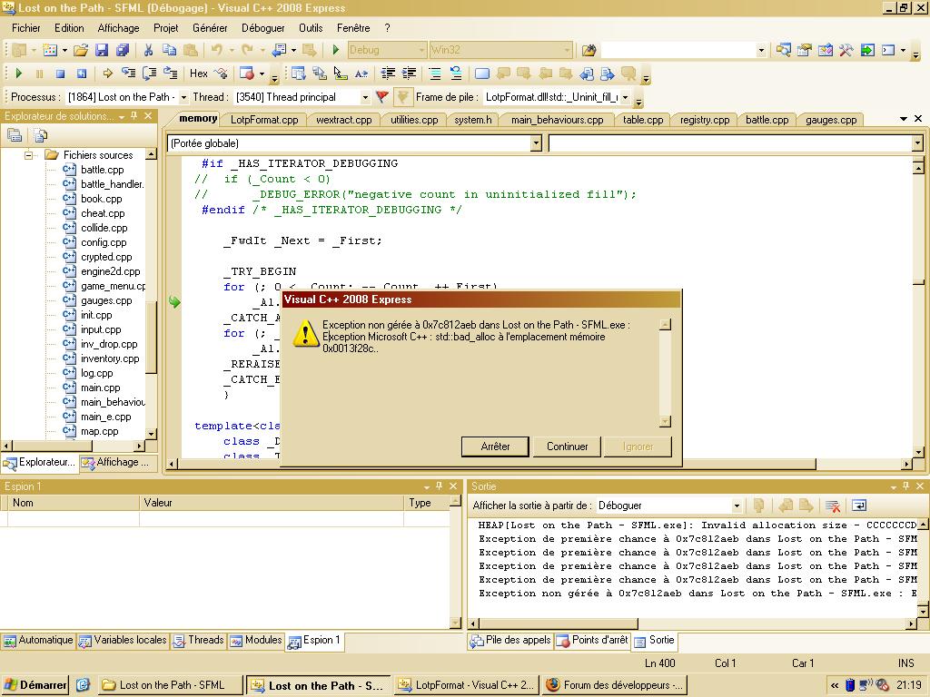Select battle.cpp in the Solution Explorer tree
The image size is (930, 697).
102,170
